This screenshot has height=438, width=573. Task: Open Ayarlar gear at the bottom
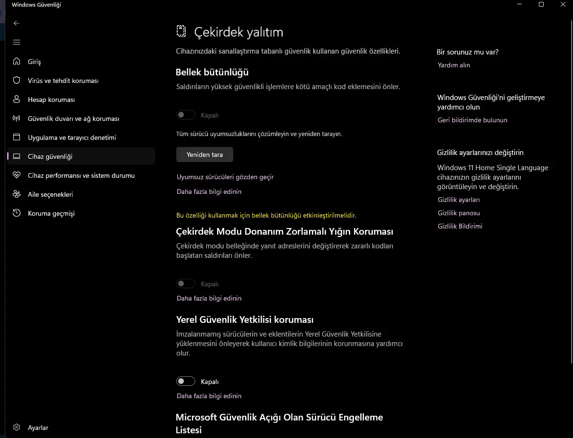coord(17,428)
